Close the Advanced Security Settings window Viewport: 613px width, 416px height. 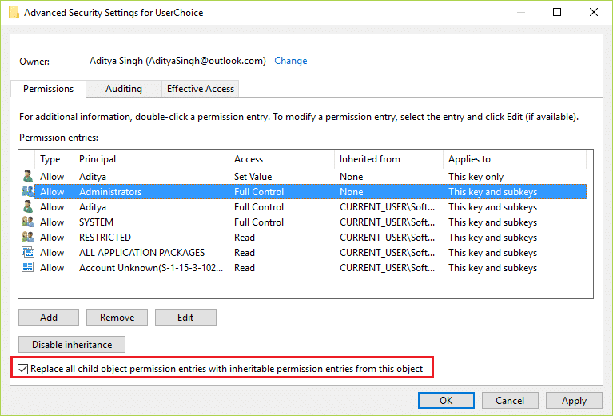click(594, 12)
